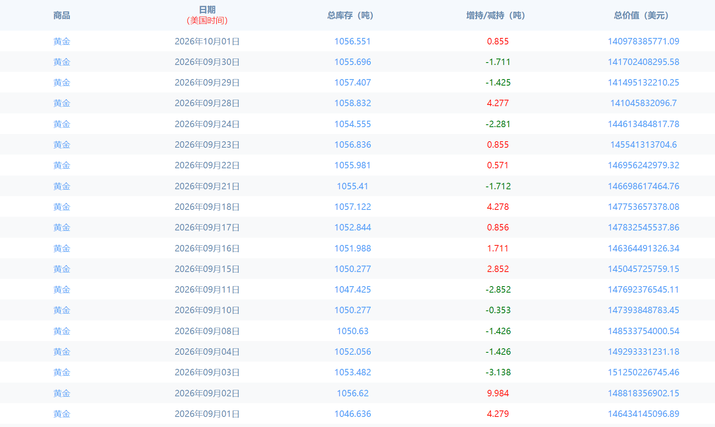Click date 2026年09月17日
The width and height of the screenshot is (715, 427).
[207, 227]
